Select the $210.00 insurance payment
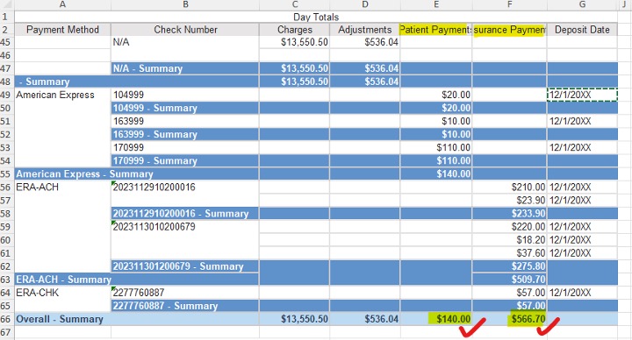Screen dimensions: 632x340 coord(509,188)
